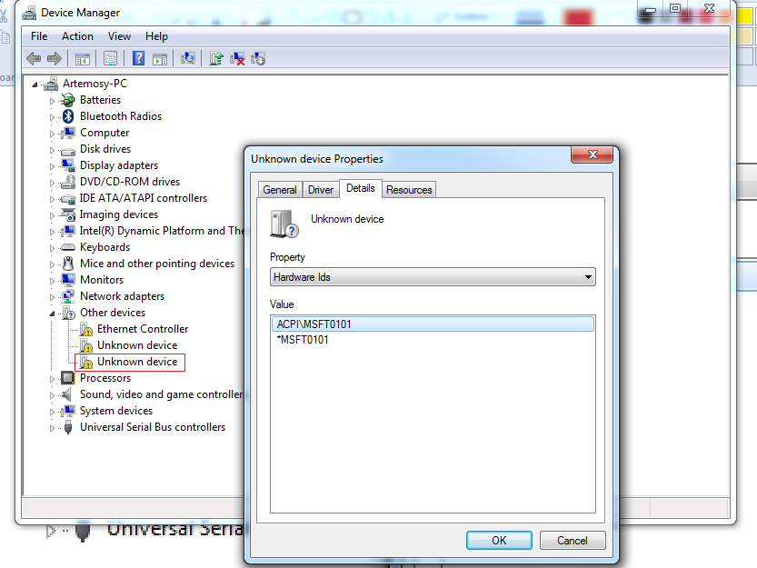The height and width of the screenshot is (568, 757).
Task: Click Show/Hide Console Tree toolbar icon
Action: pyautogui.click(x=83, y=59)
